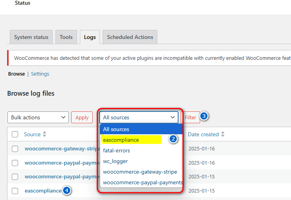Click the numbered badge 2 marker
This screenshot has width=291, height=200.
pyautogui.click(x=173, y=139)
